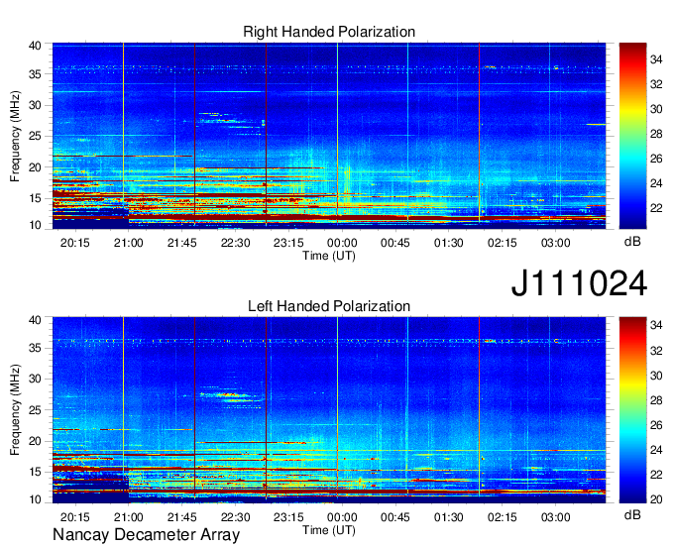Click the 28 value on lower color bar scale
This screenshot has width=674, height=547.
pyautogui.click(x=656, y=400)
